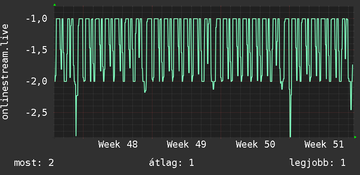Click the 'onlinestream.live' vertical axis title

click(x=5, y=71)
